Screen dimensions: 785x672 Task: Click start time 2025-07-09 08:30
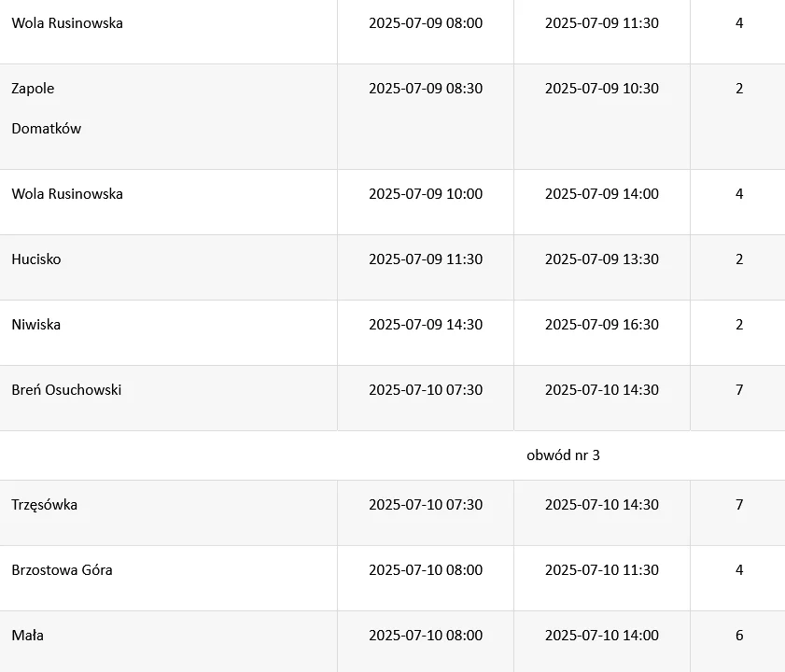click(x=426, y=89)
